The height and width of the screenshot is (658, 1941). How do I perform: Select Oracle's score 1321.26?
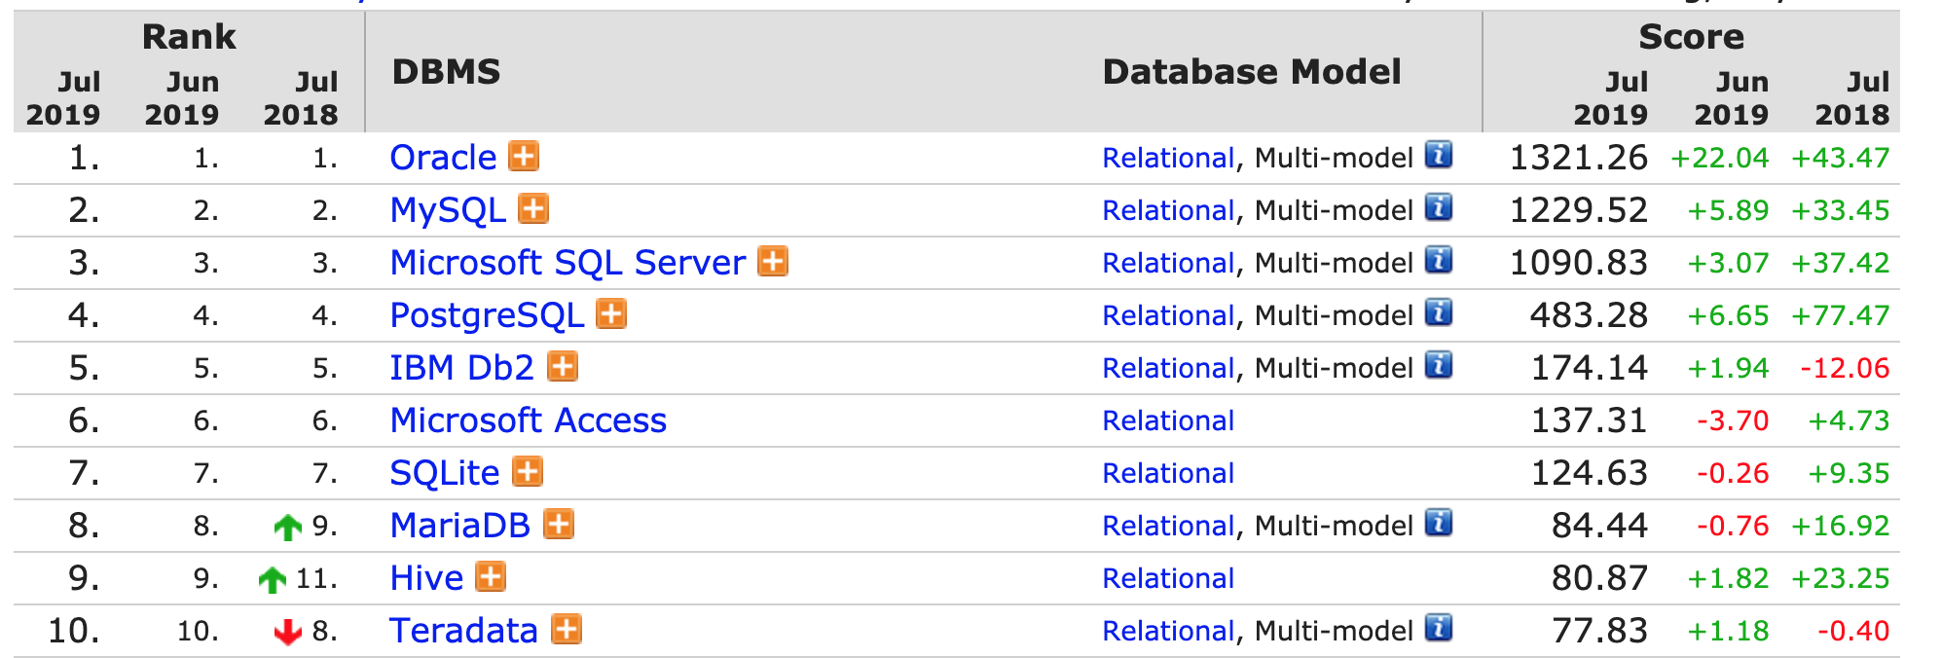tap(1578, 158)
